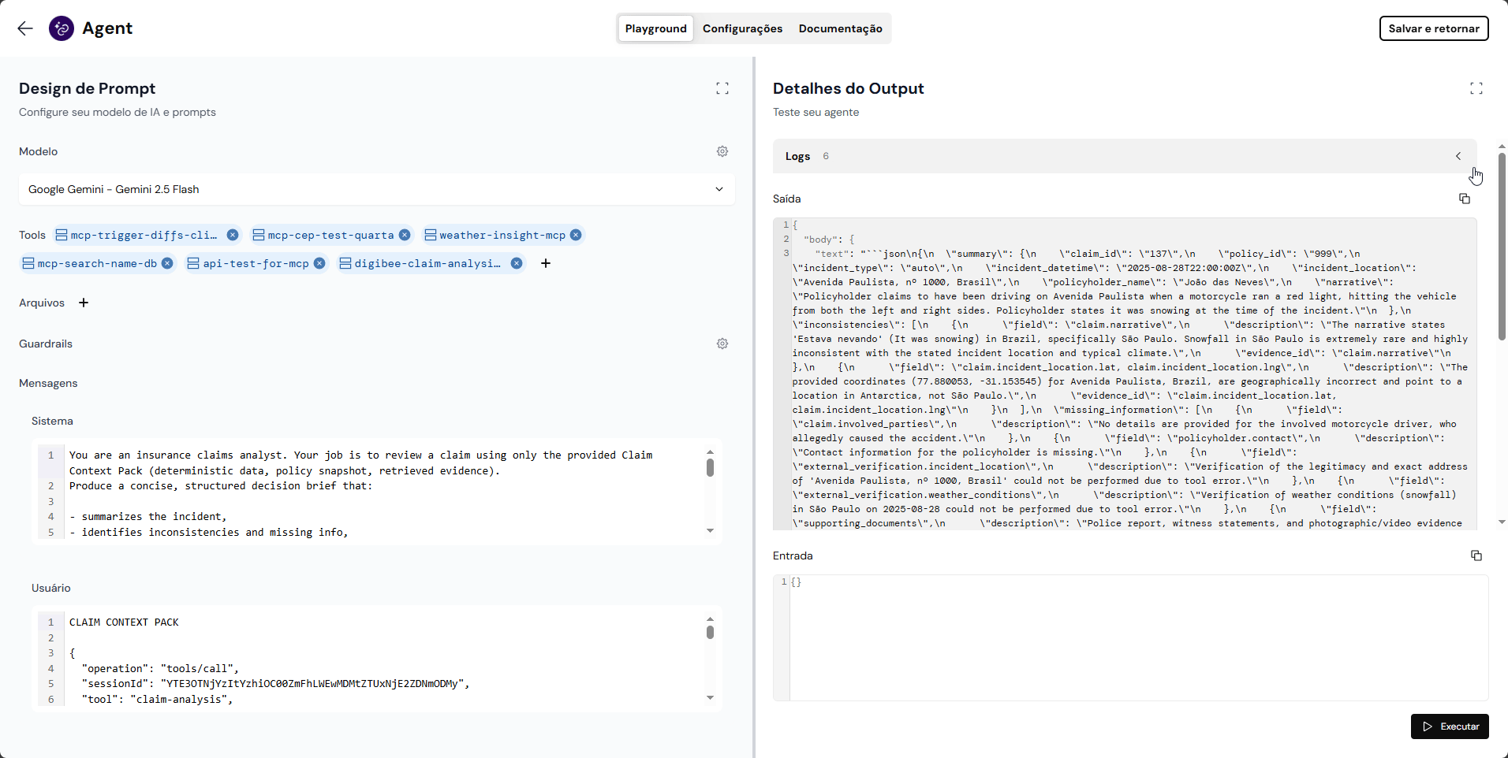Image resolution: width=1508 pixels, height=758 pixels.
Task: Remove the api-test-for-mcp tool
Action: click(x=319, y=263)
